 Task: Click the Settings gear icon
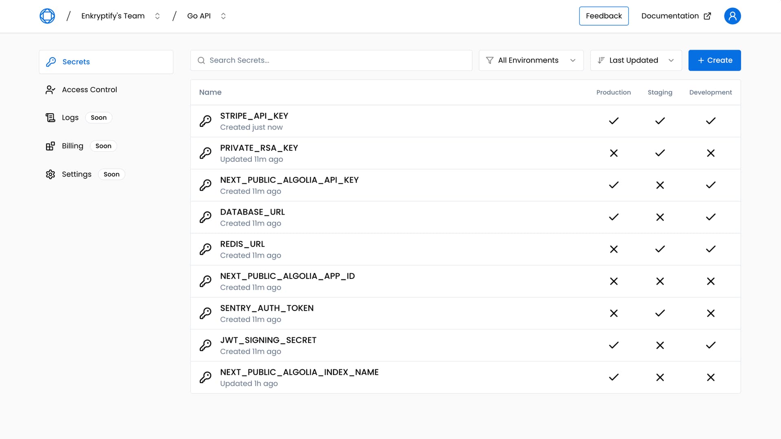tap(50, 174)
